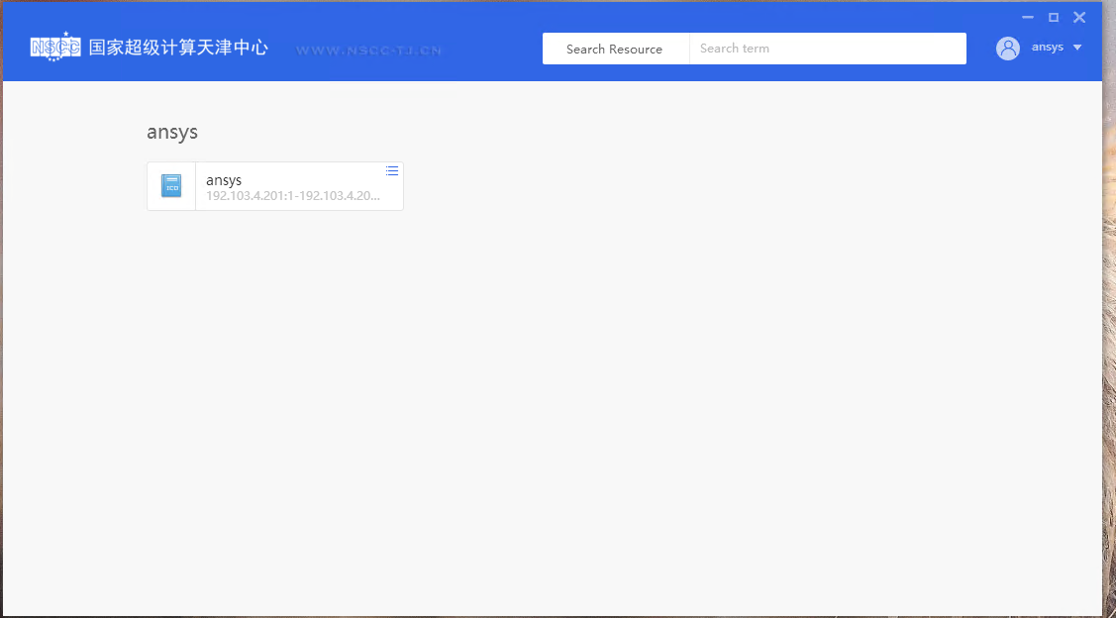Viewport: 1116px width, 618px height.
Task: Click the NSCC logo in the header
Action: (55, 47)
